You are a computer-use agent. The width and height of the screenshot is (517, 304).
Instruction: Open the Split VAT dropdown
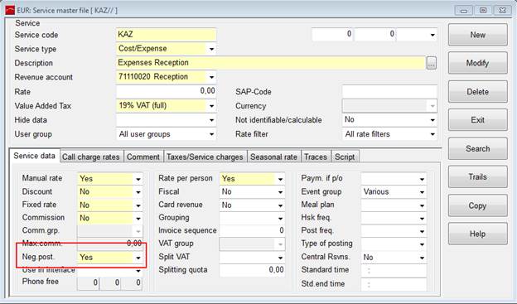(280, 258)
